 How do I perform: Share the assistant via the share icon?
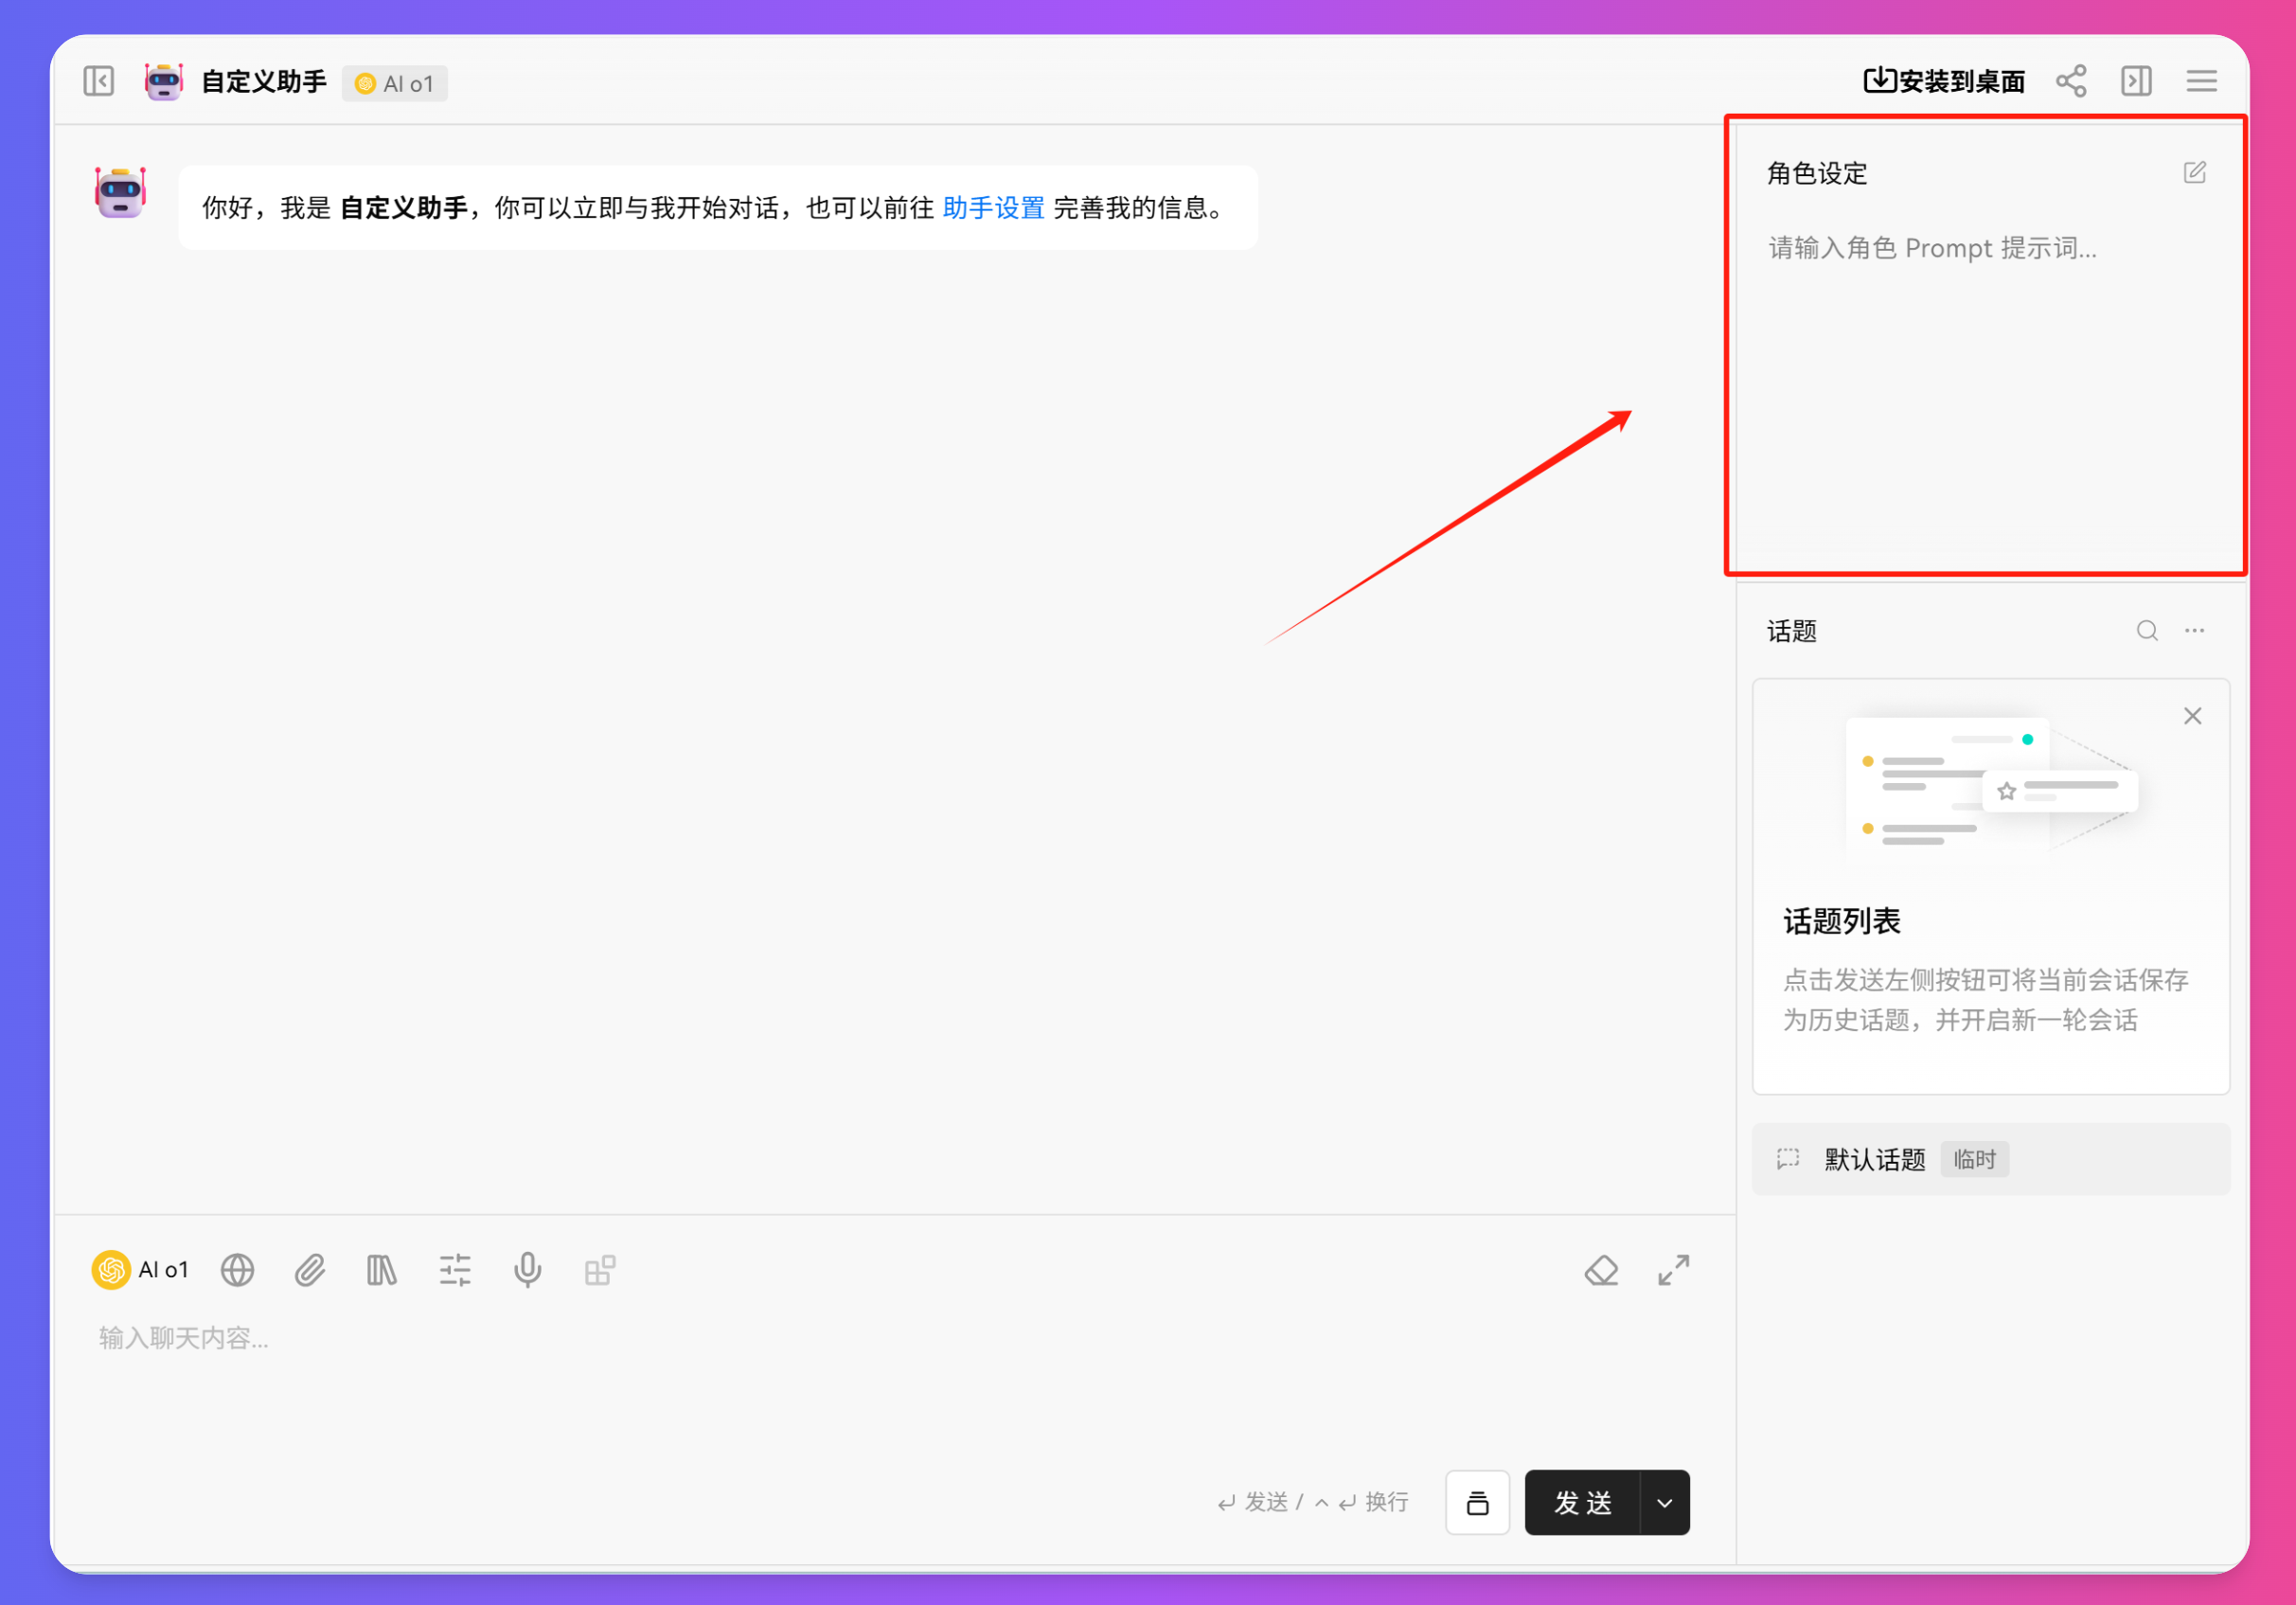(2071, 81)
